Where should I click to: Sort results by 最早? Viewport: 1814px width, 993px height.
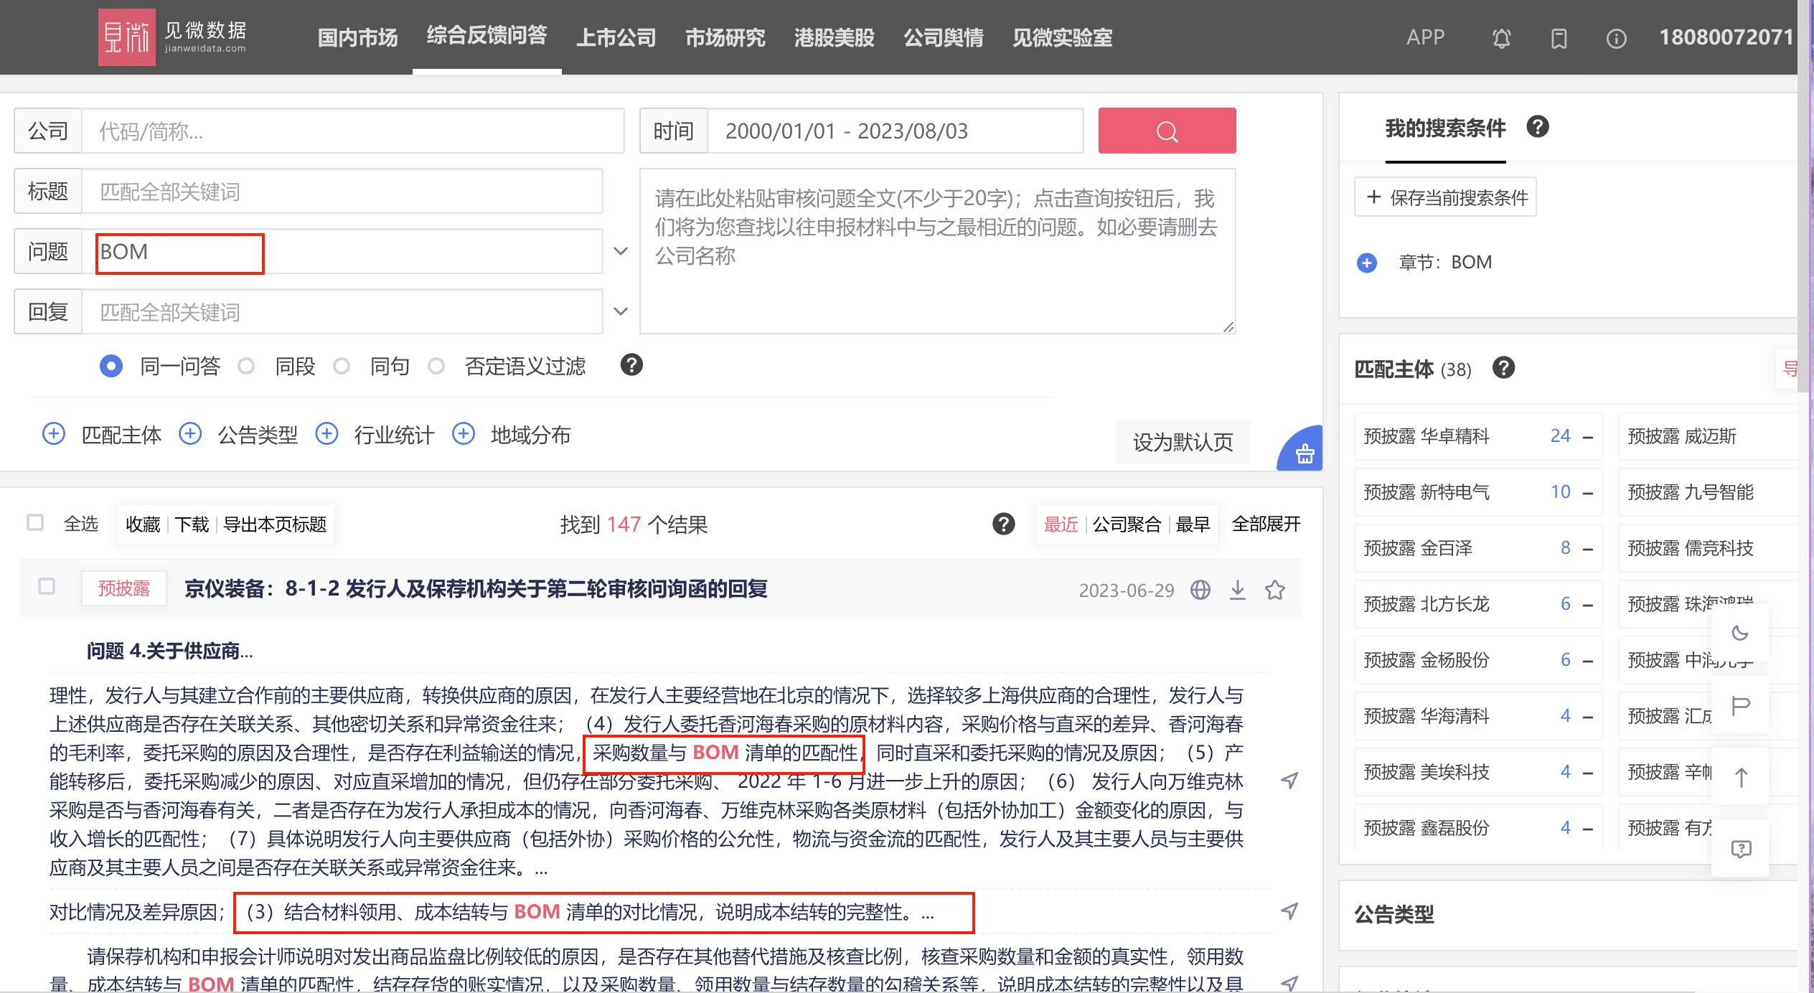1193,524
